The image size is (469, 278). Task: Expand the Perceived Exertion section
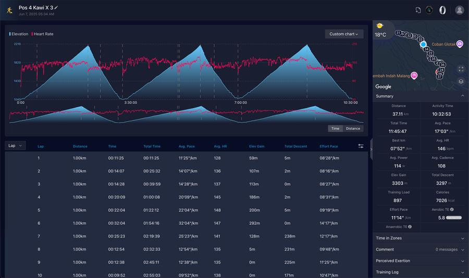coord(421,261)
